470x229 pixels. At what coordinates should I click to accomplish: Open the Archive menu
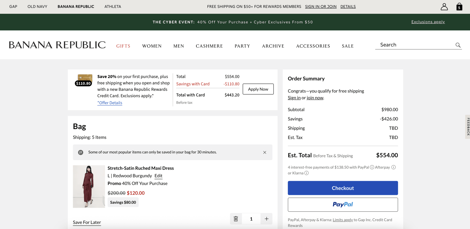[x=273, y=46]
